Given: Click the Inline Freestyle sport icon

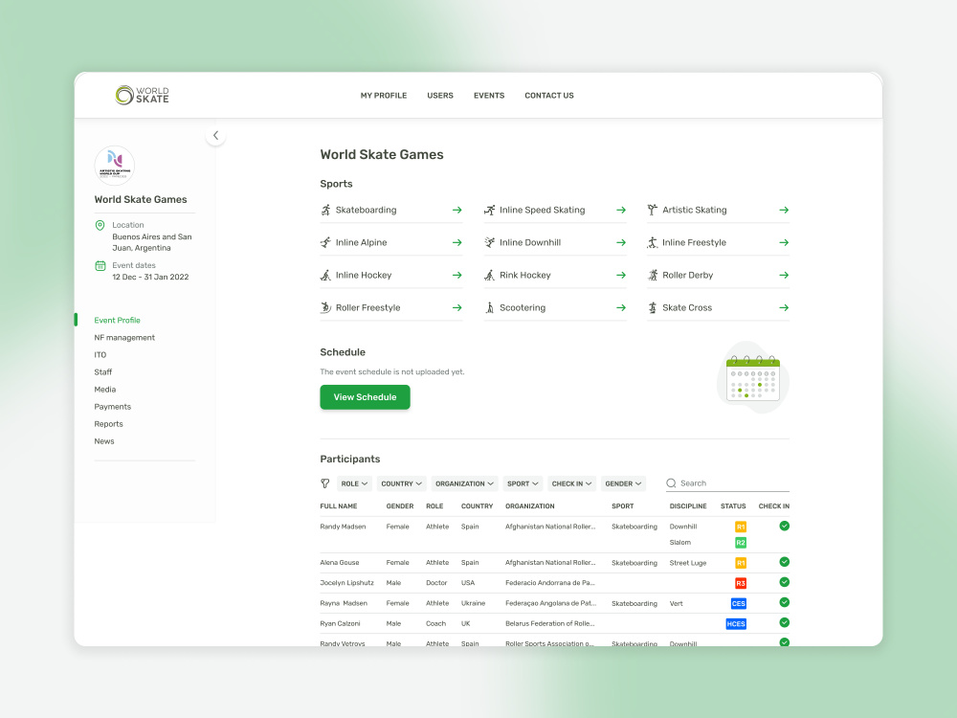Looking at the screenshot, I should [653, 242].
